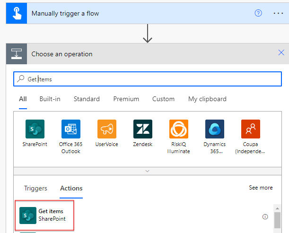Select the Office 365 Outlook connector
The height and width of the screenshot is (233, 289).
point(70,129)
